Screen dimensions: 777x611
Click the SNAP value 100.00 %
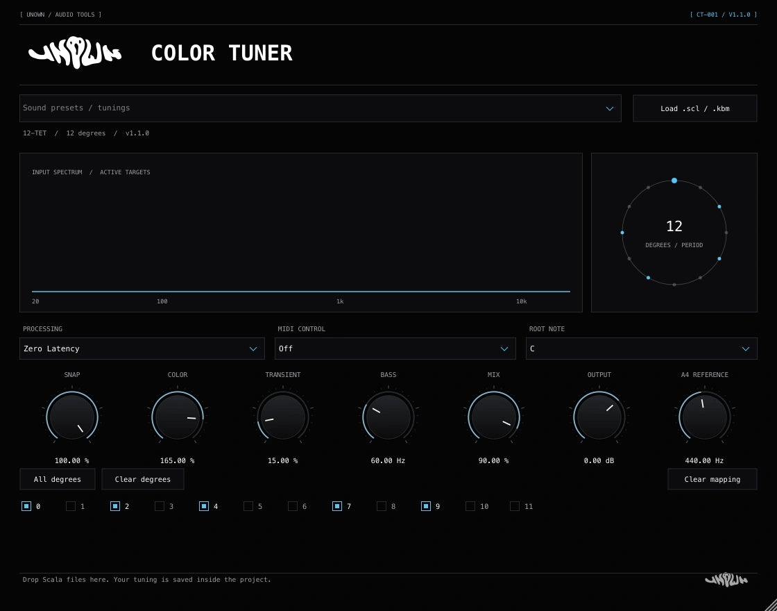coord(72,461)
